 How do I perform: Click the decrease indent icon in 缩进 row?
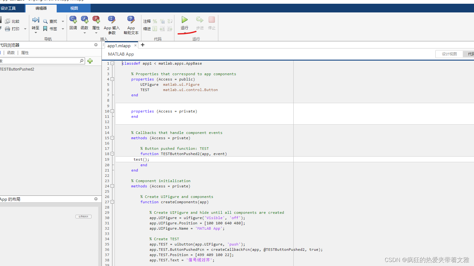170,29
